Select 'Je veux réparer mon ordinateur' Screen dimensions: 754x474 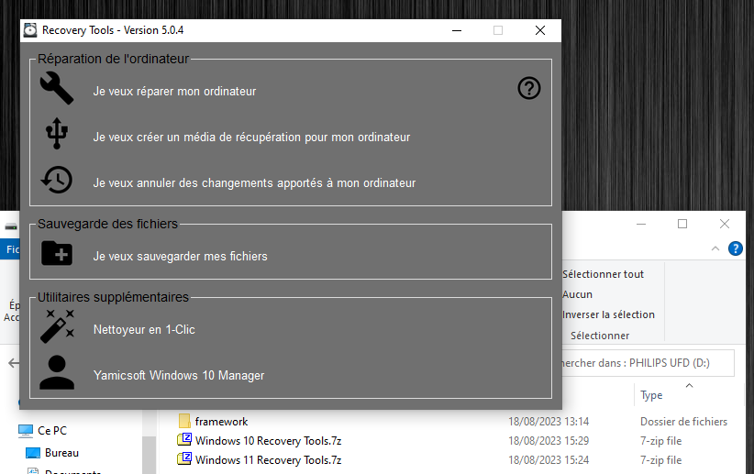(174, 92)
